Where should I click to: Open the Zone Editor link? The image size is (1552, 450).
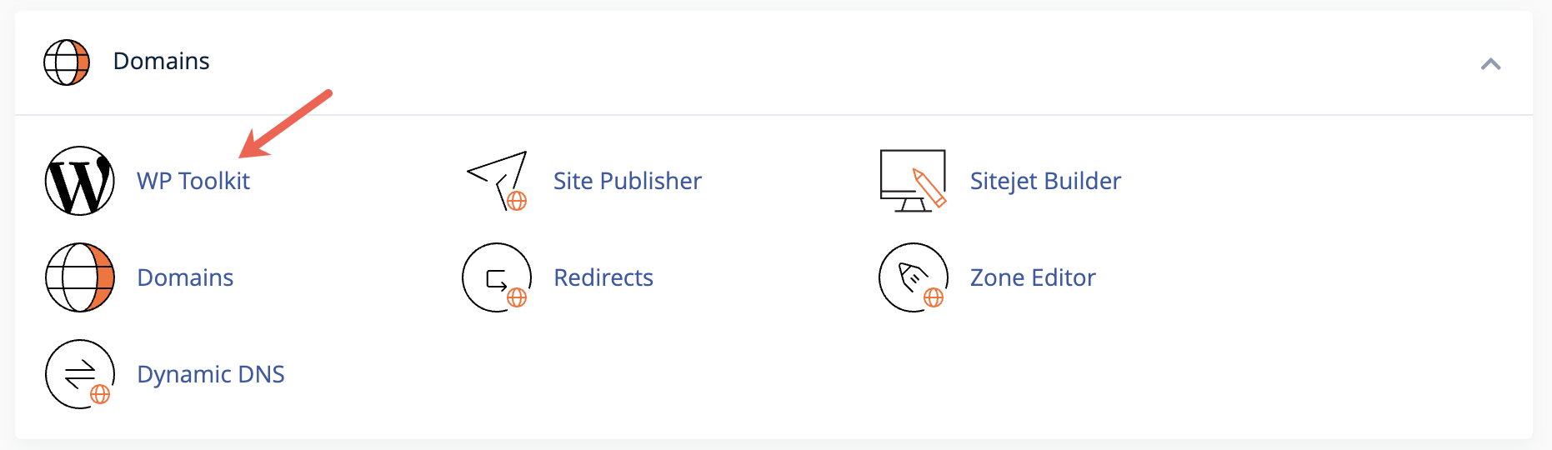click(x=1033, y=277)
